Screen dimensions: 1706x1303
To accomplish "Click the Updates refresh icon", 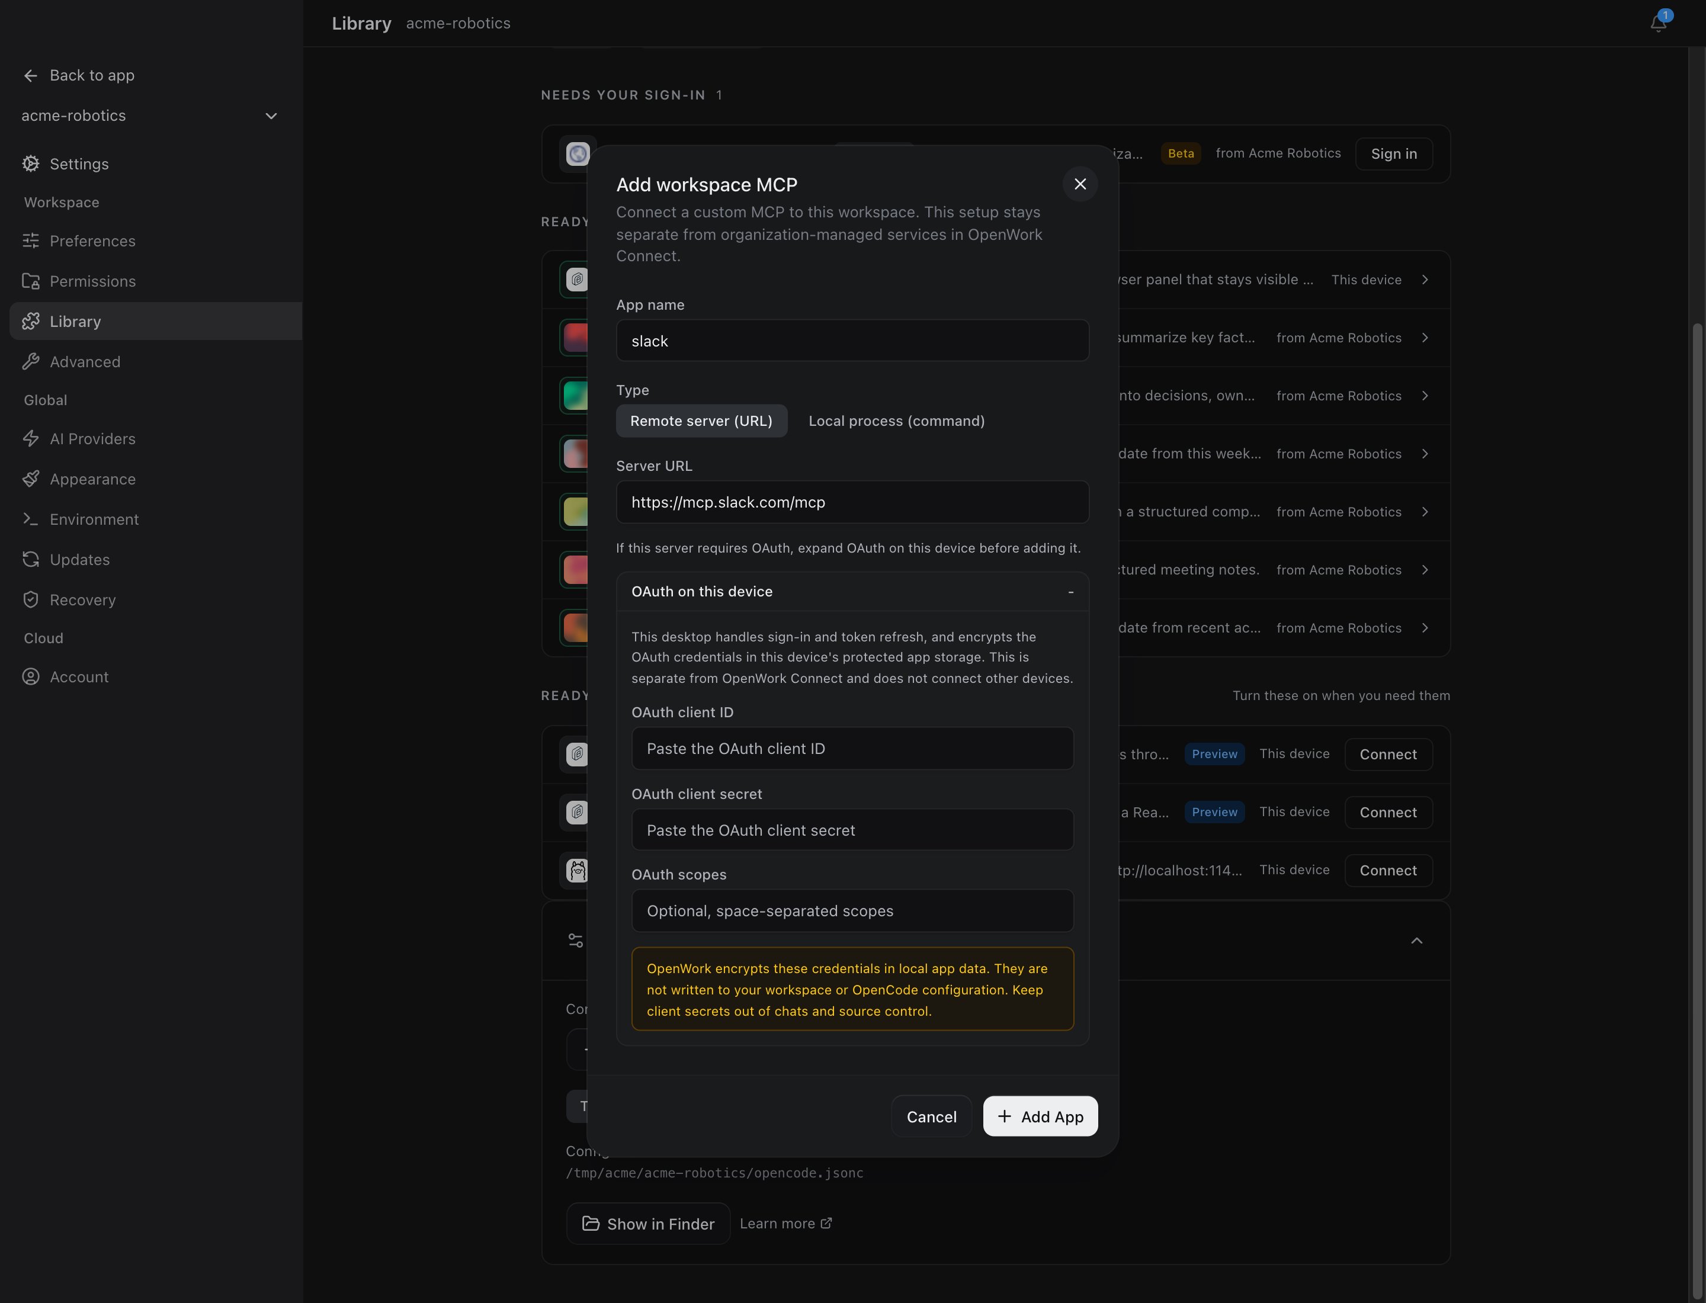I will (30, 560).
